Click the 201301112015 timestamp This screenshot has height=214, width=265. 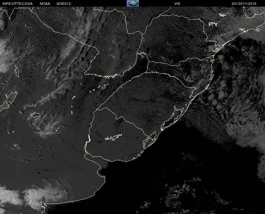[244, 4]
